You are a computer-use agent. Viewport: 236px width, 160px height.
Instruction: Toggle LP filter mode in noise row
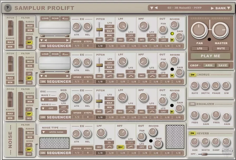pyautogui.click(x=29, y=145)
